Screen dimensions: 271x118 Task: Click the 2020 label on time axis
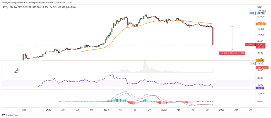tap(48, 110)
